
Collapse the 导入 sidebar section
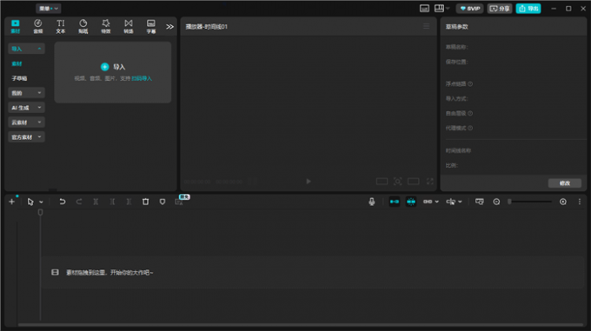coord(26,49)
